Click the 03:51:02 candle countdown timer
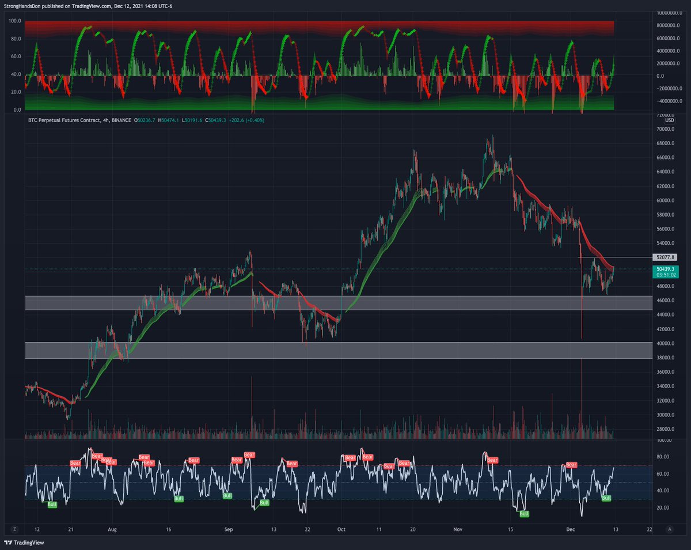This screenshot has height=550, width=691. click(x=665, y=275)
